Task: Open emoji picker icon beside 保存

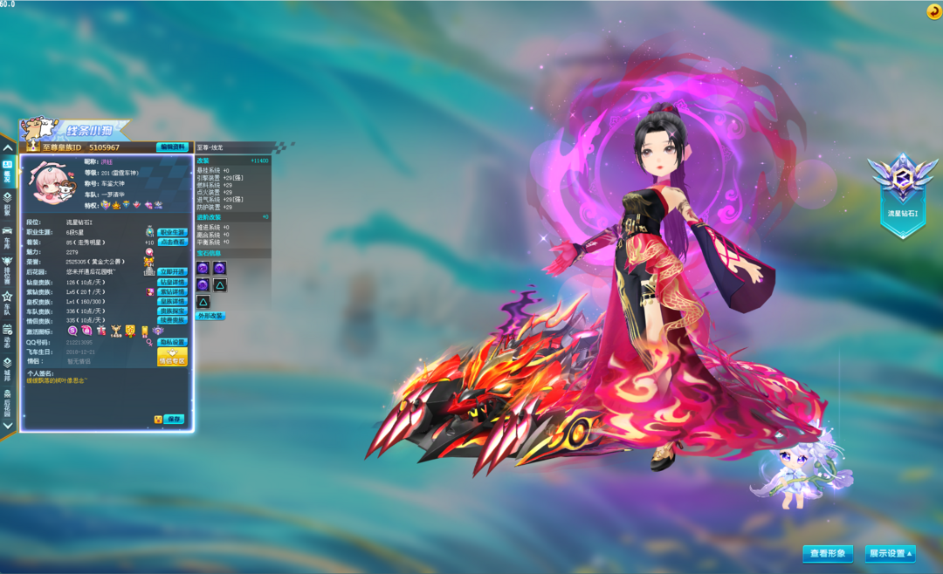Action: 158,420
